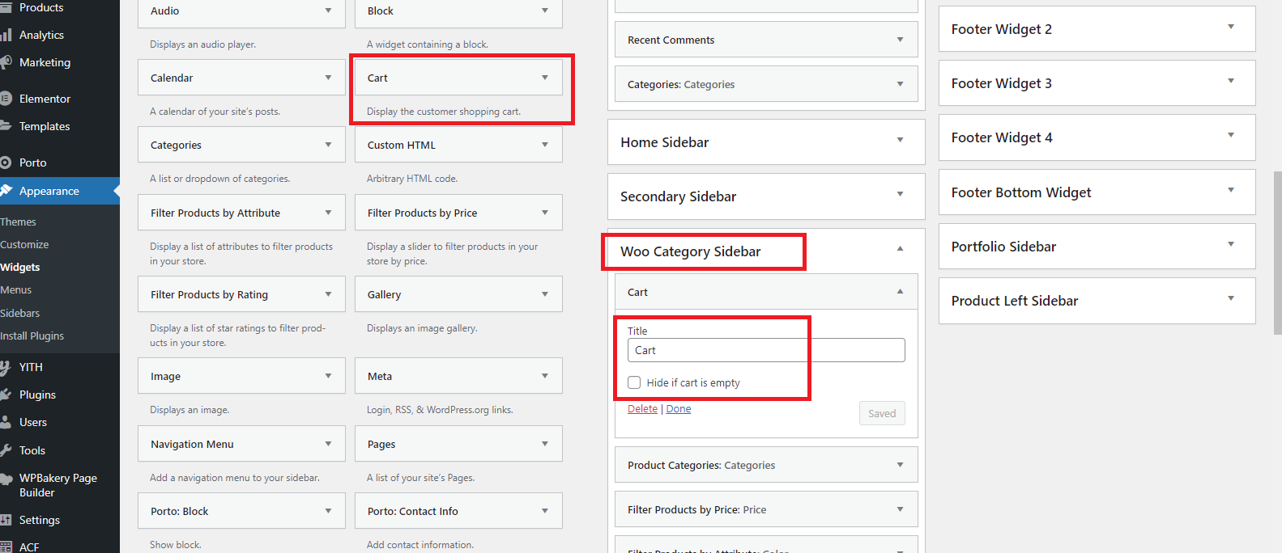
Task: Click the Done link in Cart widget
Action: pos(679,409)
